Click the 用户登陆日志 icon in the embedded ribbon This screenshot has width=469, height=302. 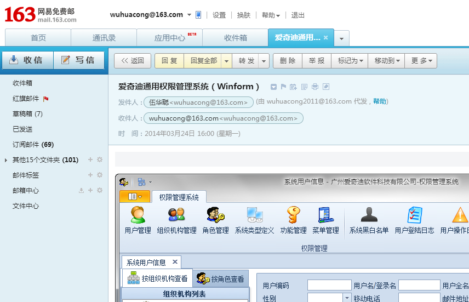415,215
